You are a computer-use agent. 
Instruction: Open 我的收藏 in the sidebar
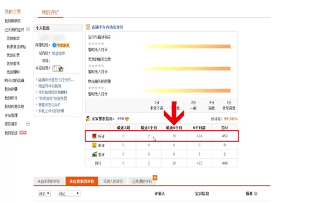11,89
